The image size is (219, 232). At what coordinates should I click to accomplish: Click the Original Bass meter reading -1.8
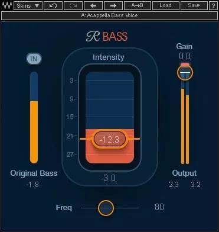(32, 185)
